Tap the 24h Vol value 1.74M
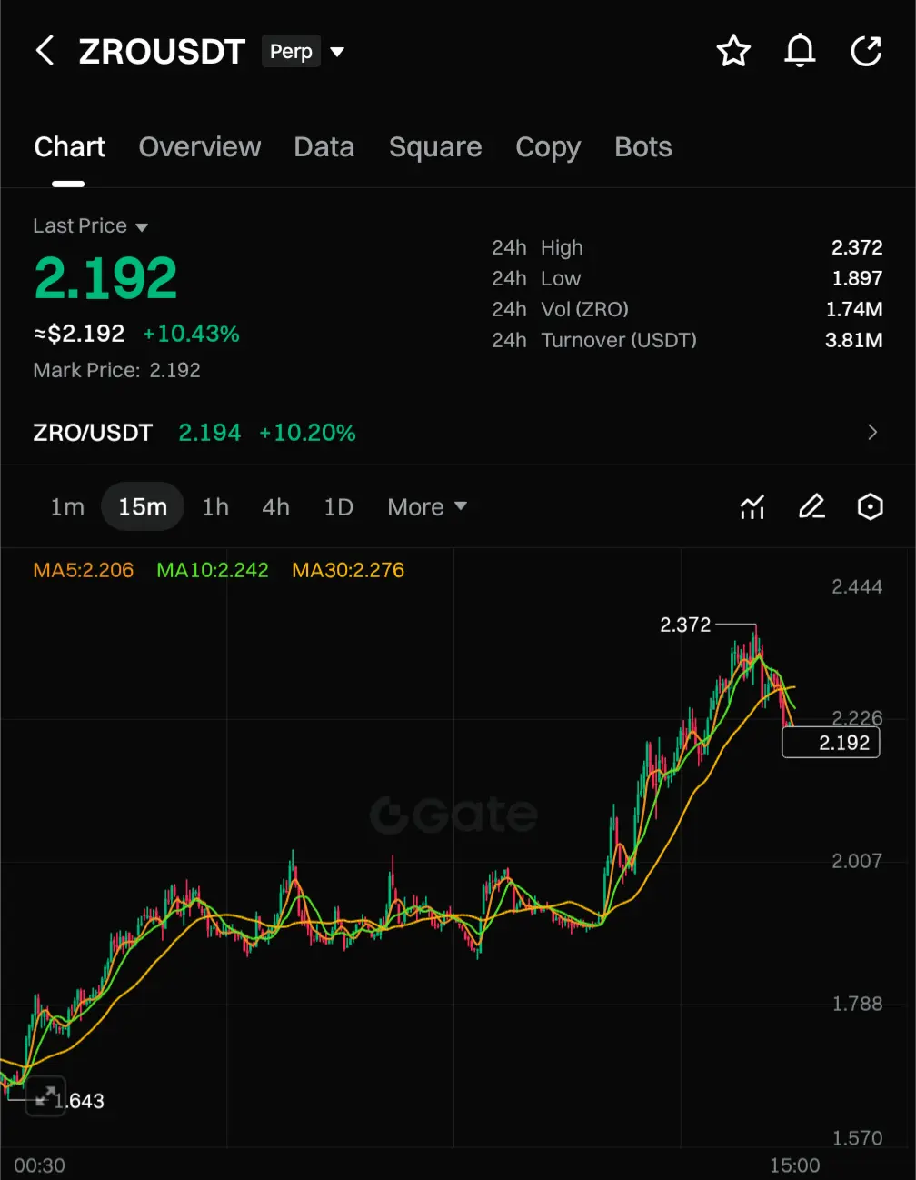Screen dimensions: 916x1180 coord(854,309)
